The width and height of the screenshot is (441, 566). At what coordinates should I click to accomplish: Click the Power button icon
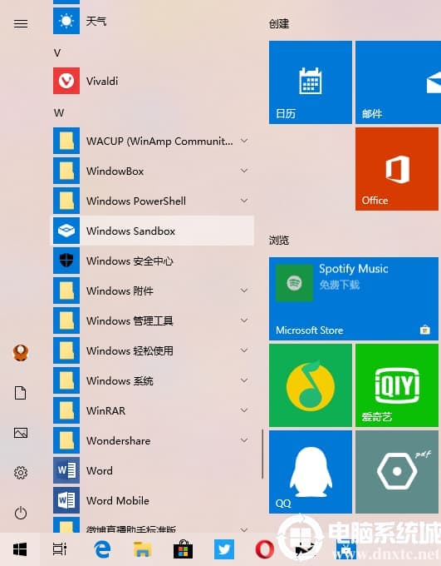coord(21,513)
